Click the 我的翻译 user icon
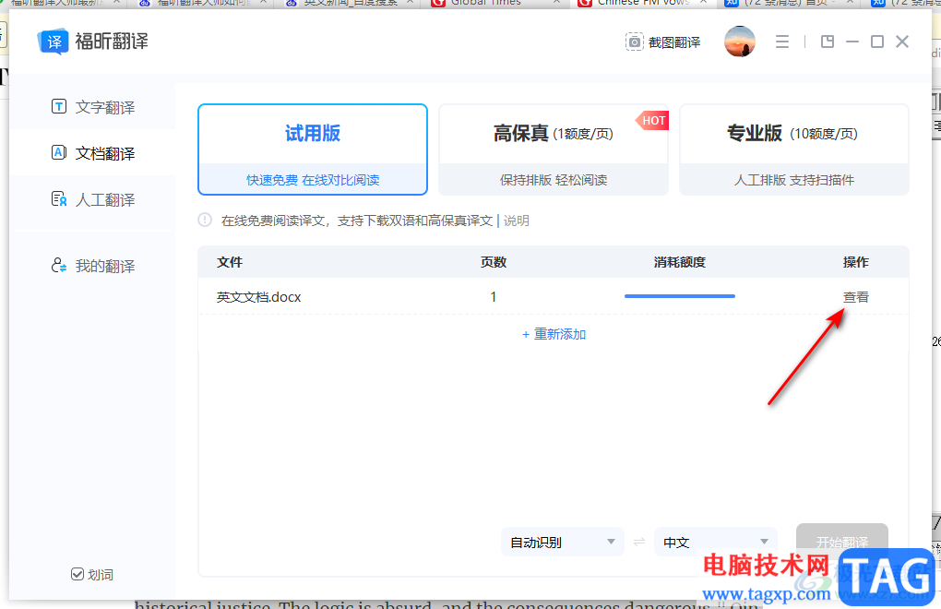 (59, 265)
